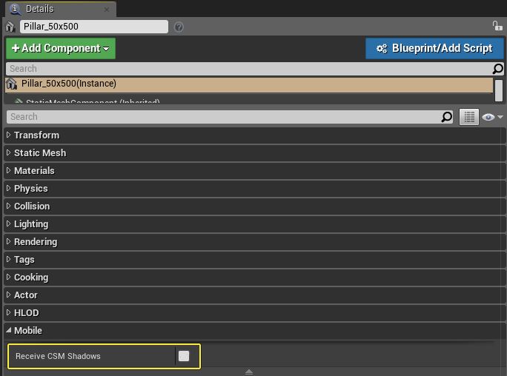This screenshot has width=507, height=376.
Task: Expand the Physics category
Action: tap(30, 189)
